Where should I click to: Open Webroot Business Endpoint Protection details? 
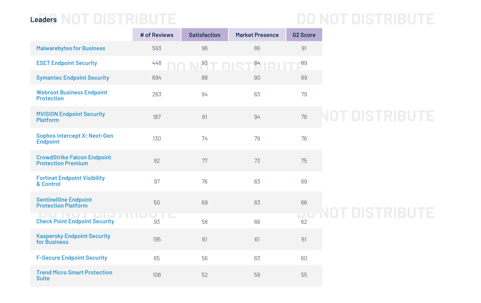point(72,95)
